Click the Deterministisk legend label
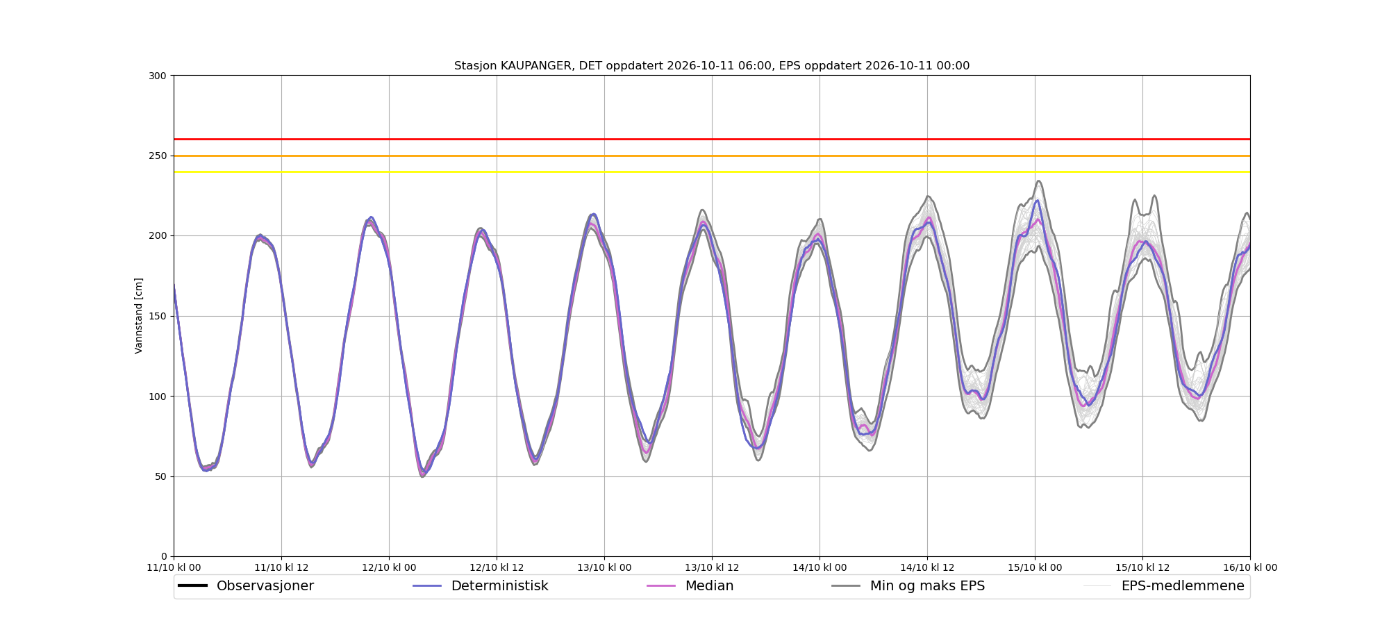 499,586
